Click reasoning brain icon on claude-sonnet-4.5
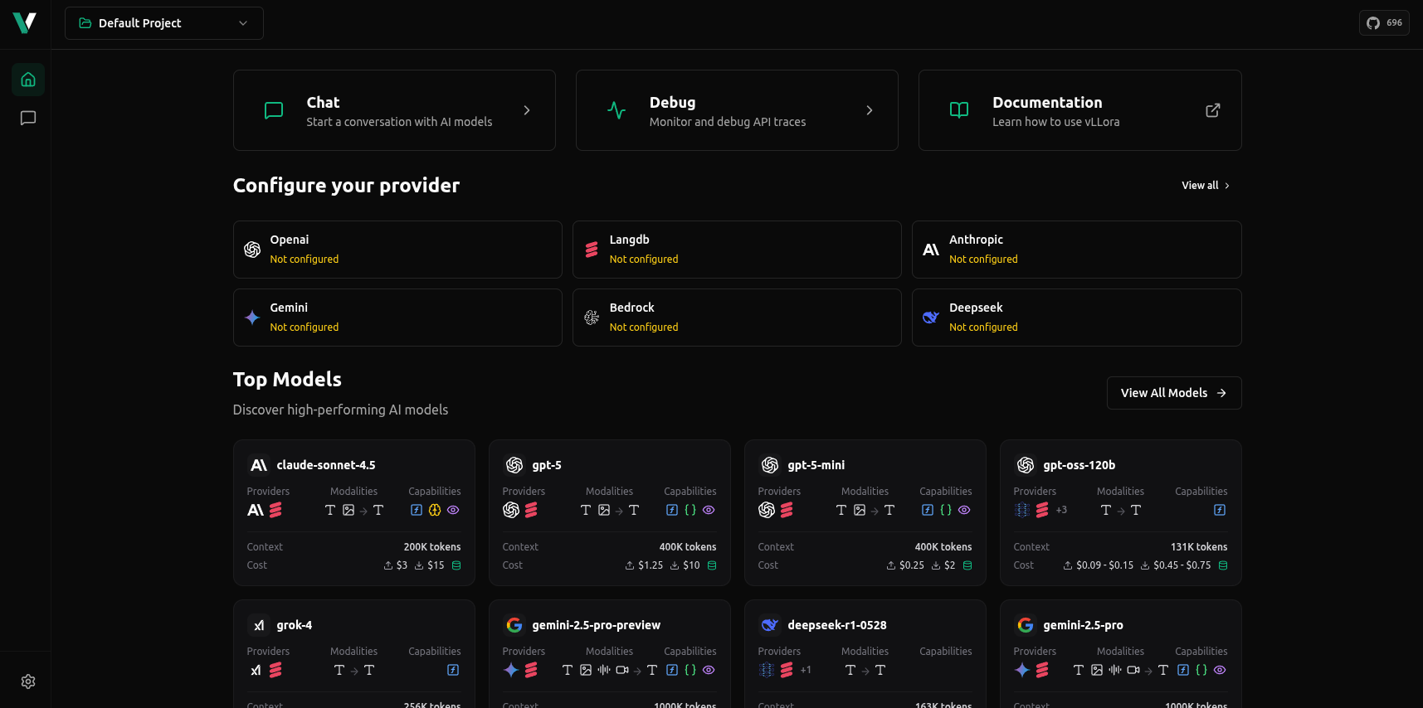The width and height of the screenshot is (1423, 708). point(435,510)
